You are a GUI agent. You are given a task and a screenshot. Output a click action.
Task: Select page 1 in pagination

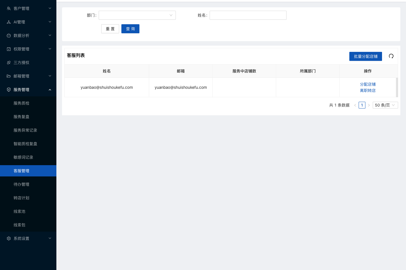(x=362, y=105)
